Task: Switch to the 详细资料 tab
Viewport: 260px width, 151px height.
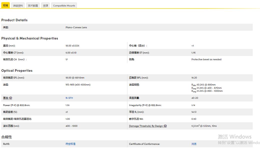Action: click(x=18, y=5)
